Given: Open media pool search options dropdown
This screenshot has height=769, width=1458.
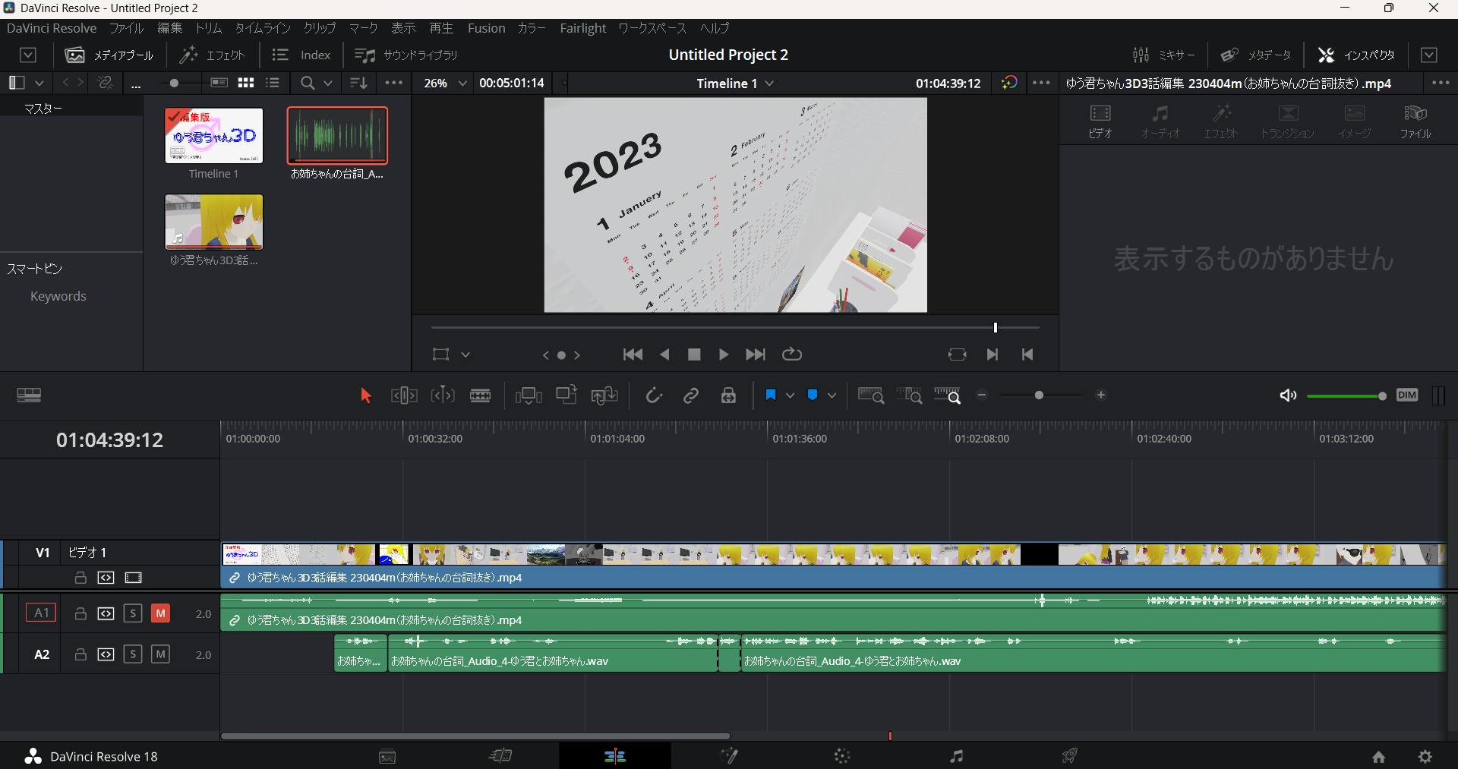Looking at the screenshot, I should (328, 84).
